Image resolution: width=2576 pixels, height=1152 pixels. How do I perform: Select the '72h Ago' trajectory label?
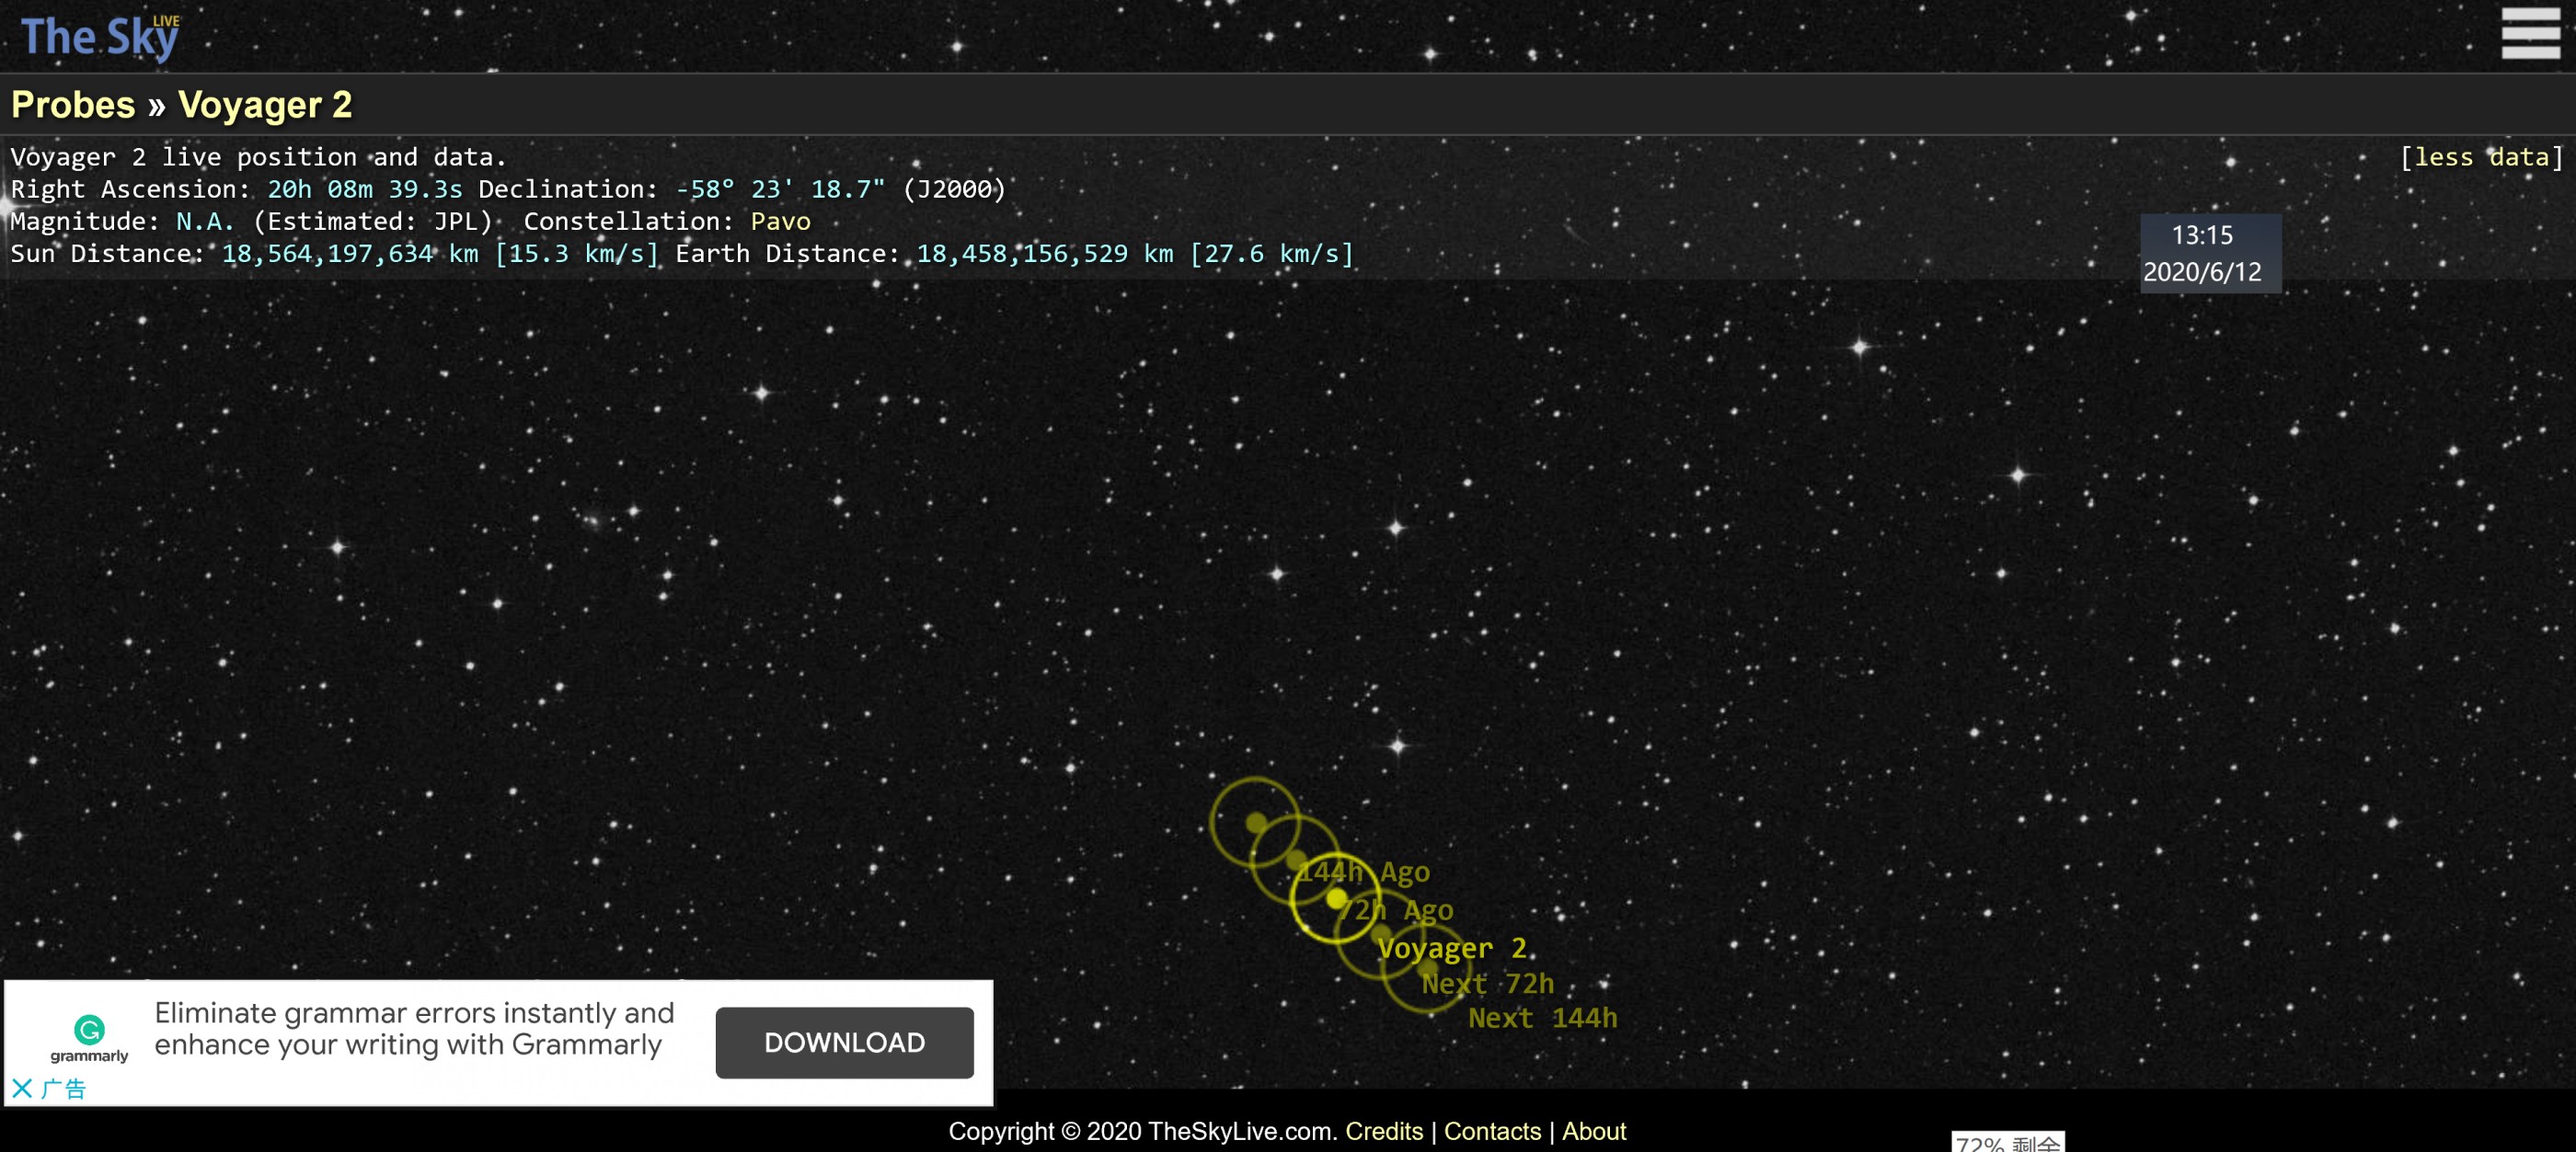click(x=1397, y=910)
